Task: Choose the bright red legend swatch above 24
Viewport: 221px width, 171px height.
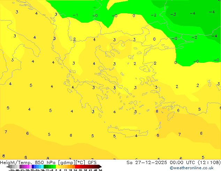Action: click(x=76, y=167)
